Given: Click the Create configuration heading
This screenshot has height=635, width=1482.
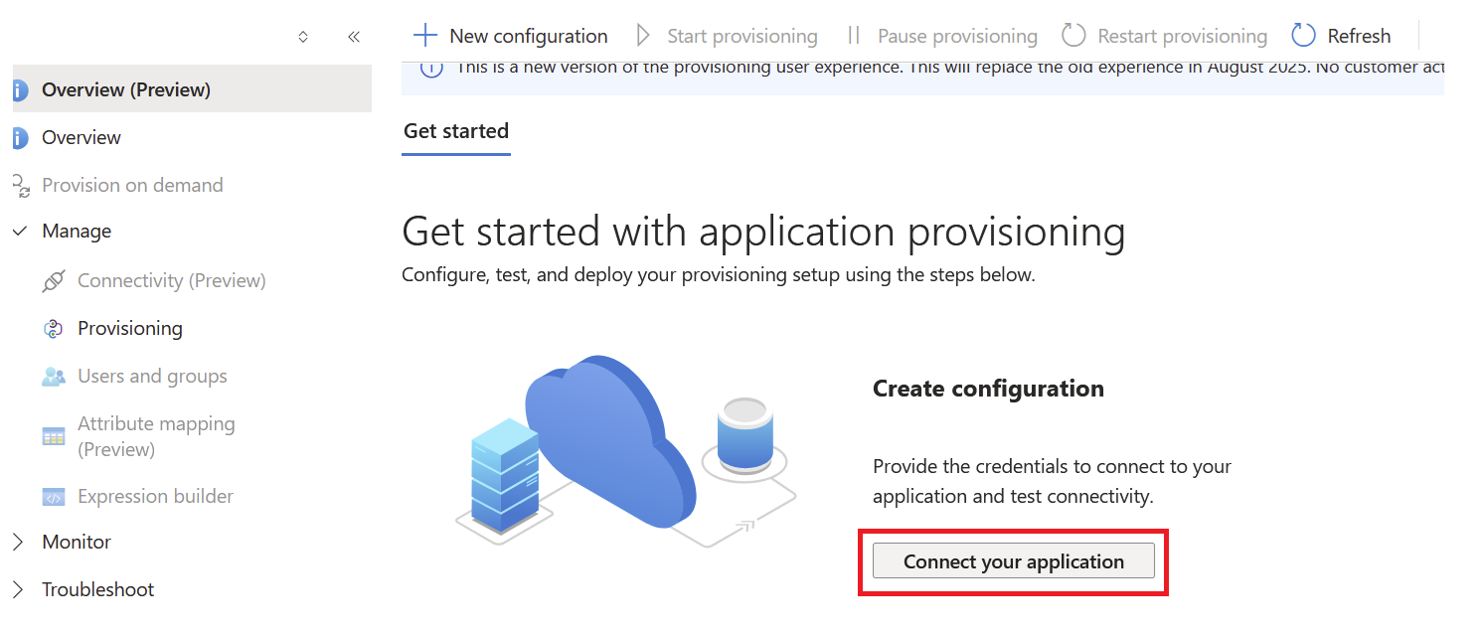Looking at the screenshot, I should (988, 389).
